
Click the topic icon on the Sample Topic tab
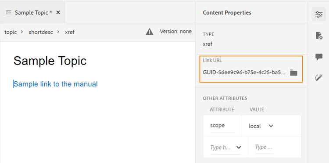tap(9, 12)
